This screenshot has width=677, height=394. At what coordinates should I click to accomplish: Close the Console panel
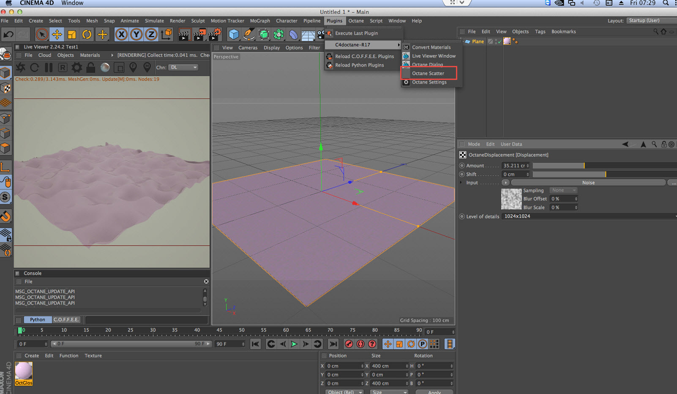[x=206, y=282]
